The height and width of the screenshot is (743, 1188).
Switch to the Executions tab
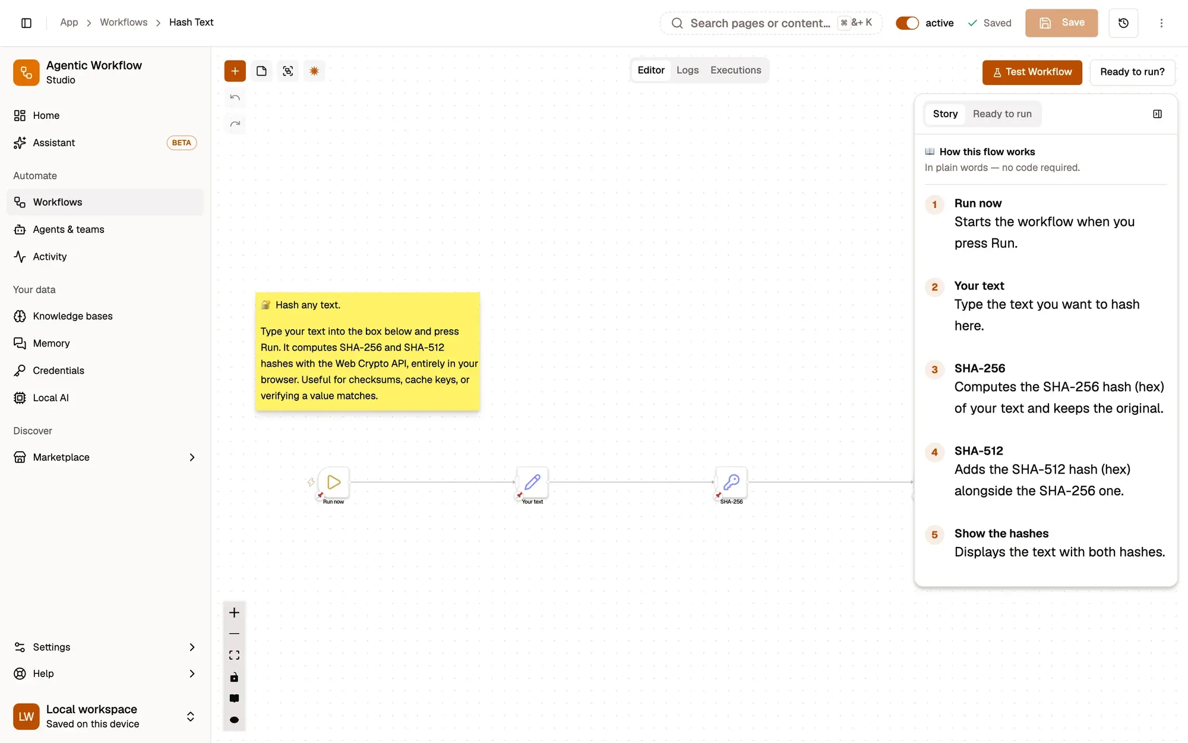(x=735, y=70)
